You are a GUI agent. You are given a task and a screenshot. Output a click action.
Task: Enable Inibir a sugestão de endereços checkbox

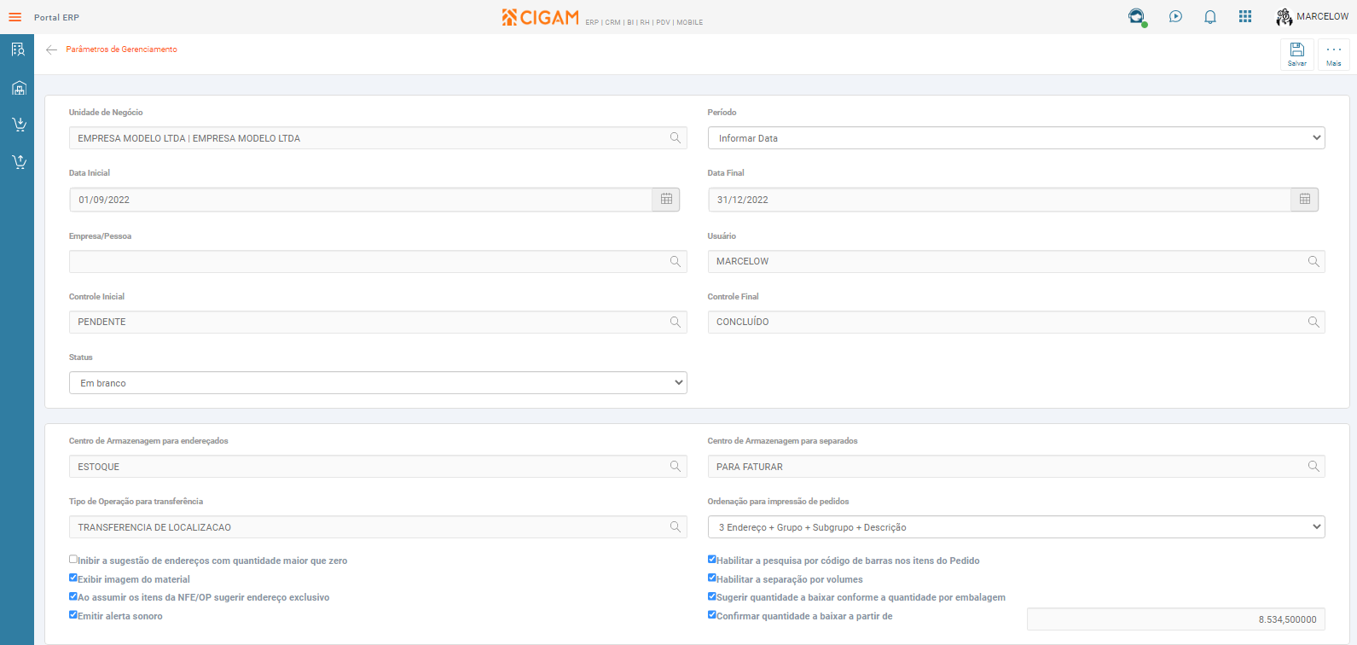click(73, 560)
